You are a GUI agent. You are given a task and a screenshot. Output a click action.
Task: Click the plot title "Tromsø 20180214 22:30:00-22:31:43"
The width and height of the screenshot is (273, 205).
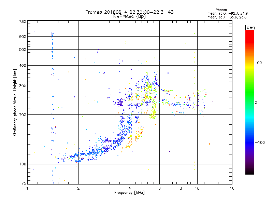(x=129, y=12)
